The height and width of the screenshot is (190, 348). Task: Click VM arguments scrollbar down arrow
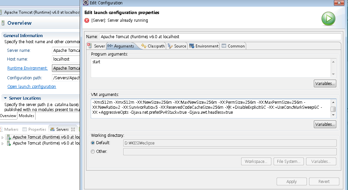333,115
